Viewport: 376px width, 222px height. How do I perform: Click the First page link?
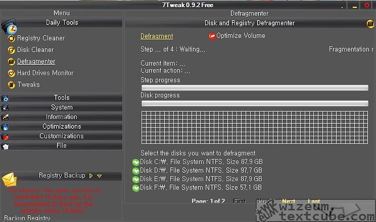pyautogui.click(x=240, y=201)
